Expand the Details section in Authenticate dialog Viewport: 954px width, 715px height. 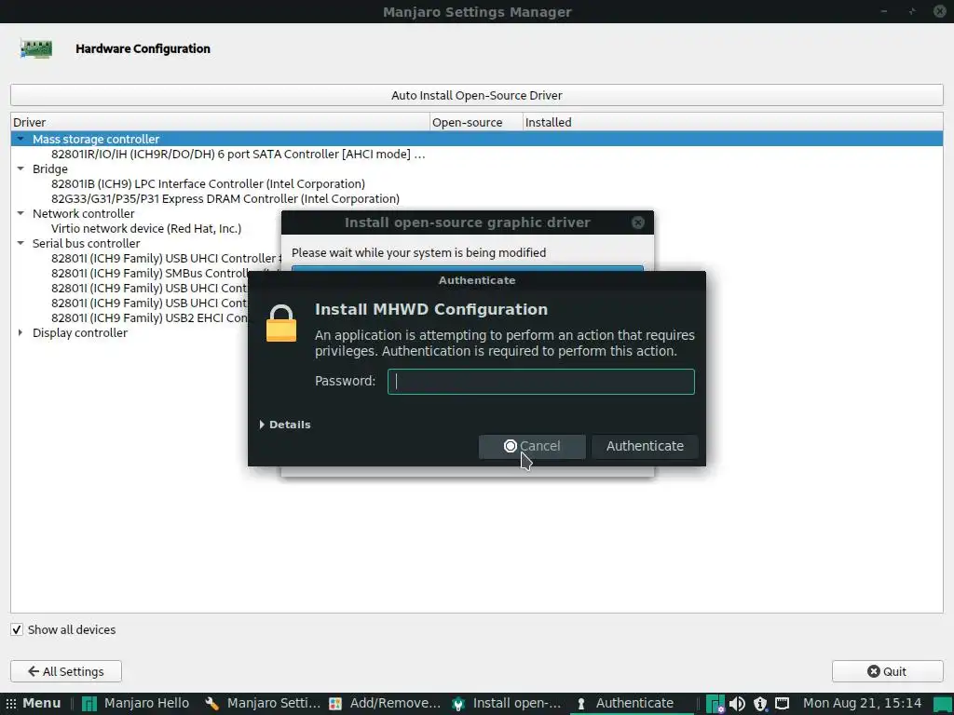click(x=285, y=425)
